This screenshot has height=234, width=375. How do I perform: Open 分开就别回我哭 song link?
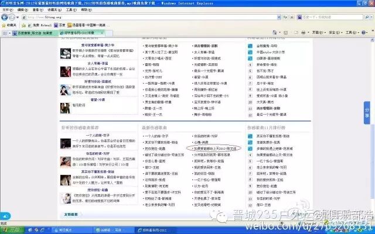pyautogui.click(x=212, y=154)
